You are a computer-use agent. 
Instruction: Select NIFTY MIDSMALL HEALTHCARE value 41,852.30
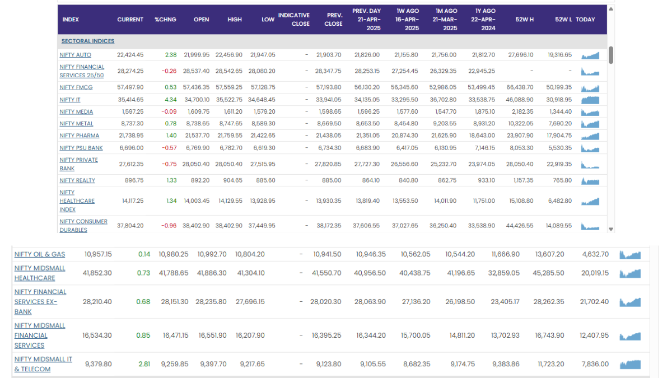(x=97, y=273)
